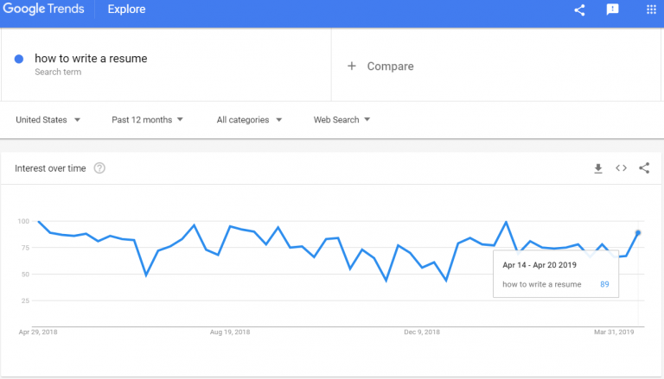Click the Dec 9, 2018 axis label

[424, 332]
